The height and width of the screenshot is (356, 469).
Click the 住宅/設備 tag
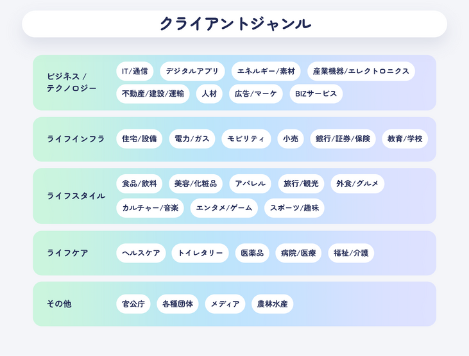[139, 139]
